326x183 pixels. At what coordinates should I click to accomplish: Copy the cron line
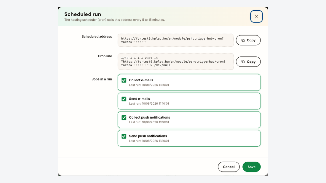[248, 61]
